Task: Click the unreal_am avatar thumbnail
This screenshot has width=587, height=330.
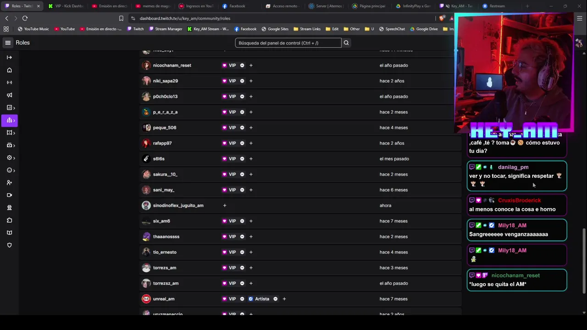Action: click(x=146, y=299)
